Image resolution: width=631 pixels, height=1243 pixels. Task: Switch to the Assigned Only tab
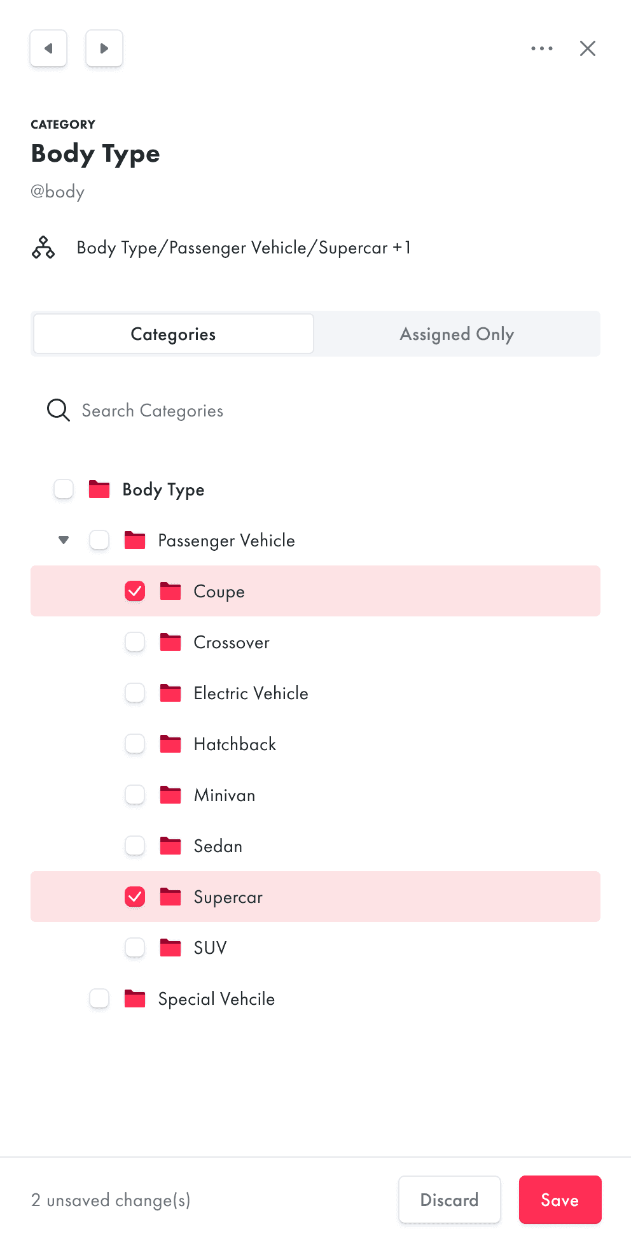point(457,334)
